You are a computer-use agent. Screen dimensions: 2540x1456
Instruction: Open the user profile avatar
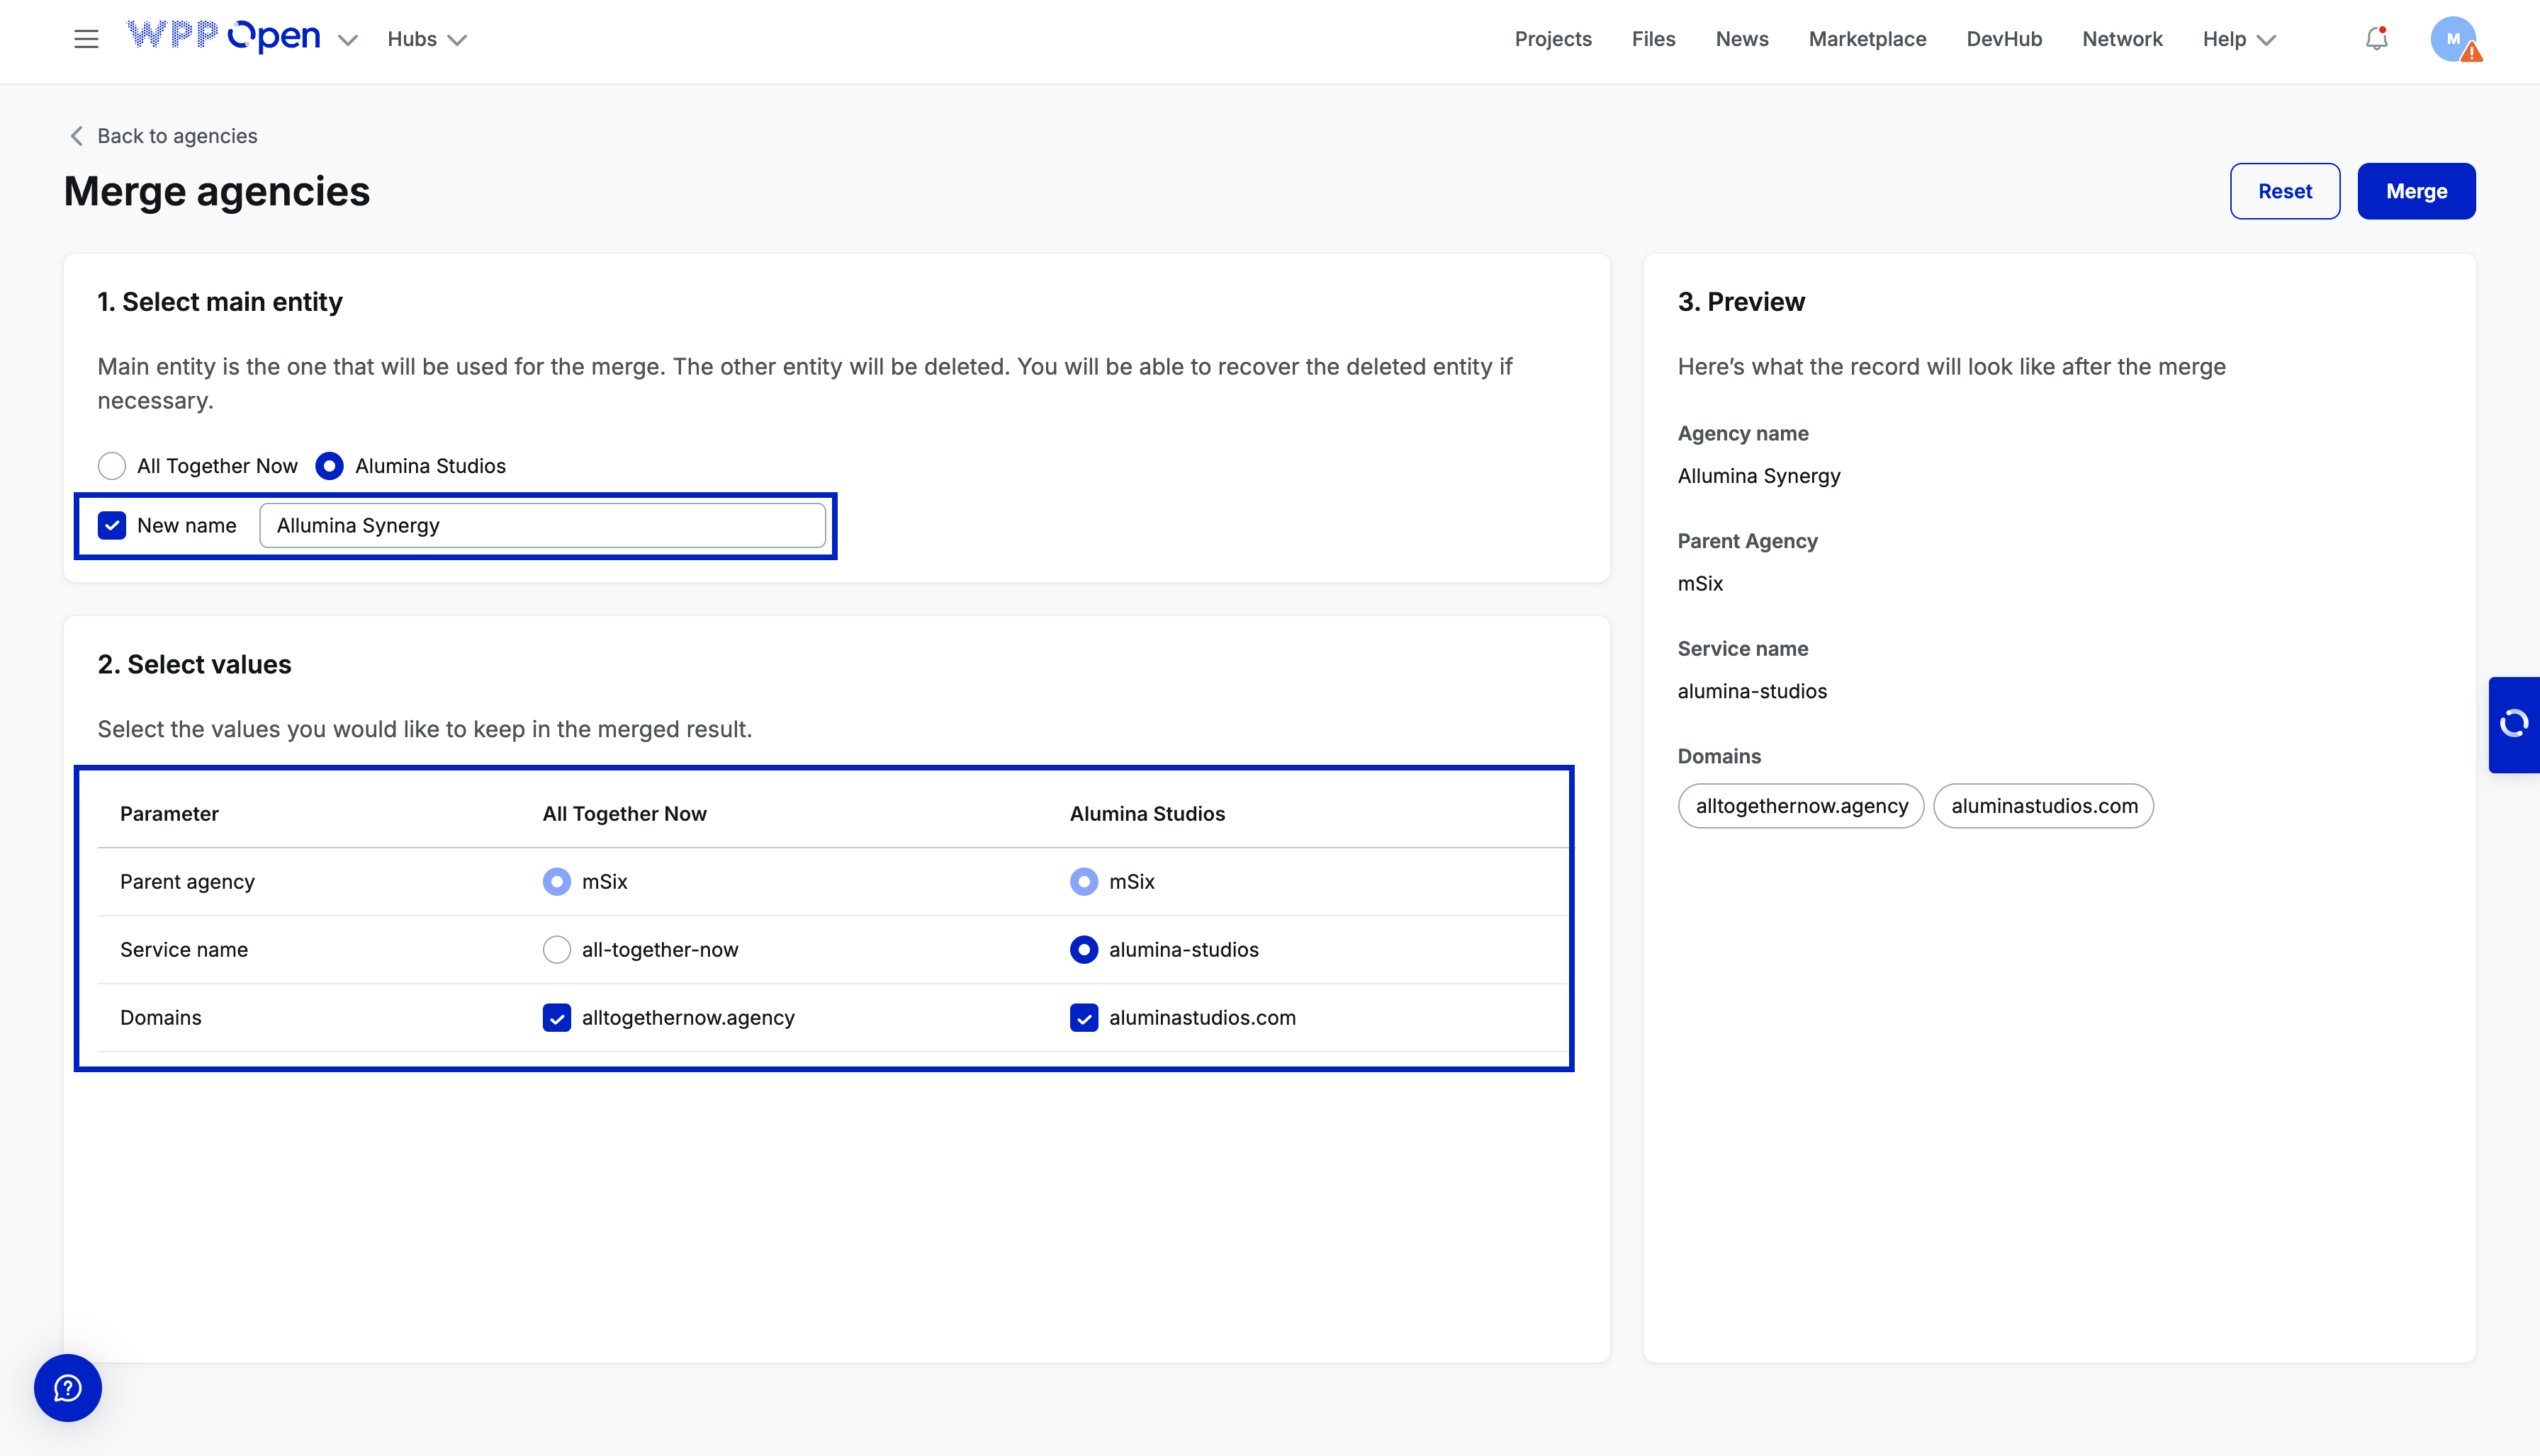2453,39
